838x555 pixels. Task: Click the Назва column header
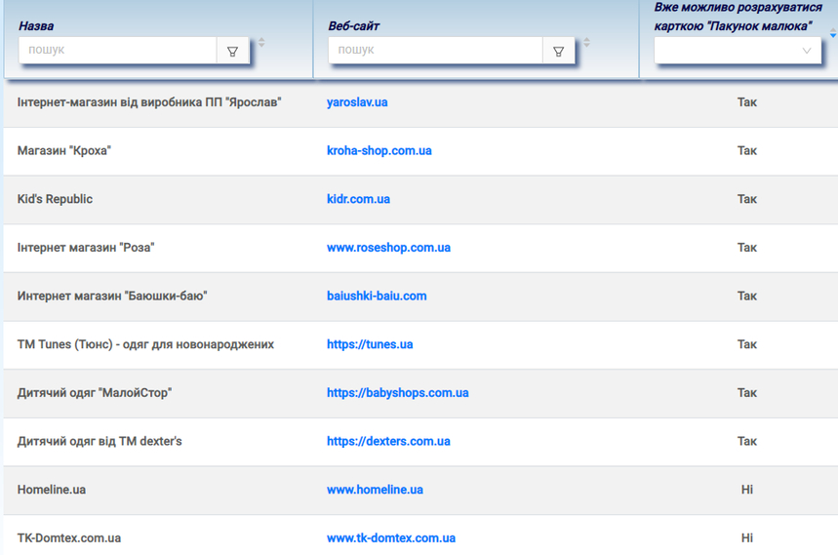[x=36, y=25]
